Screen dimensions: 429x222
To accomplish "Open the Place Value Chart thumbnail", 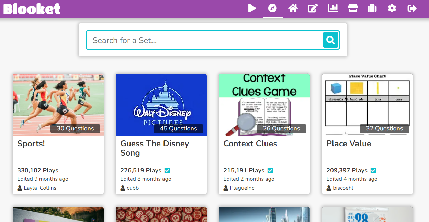I will pos(367,104).
